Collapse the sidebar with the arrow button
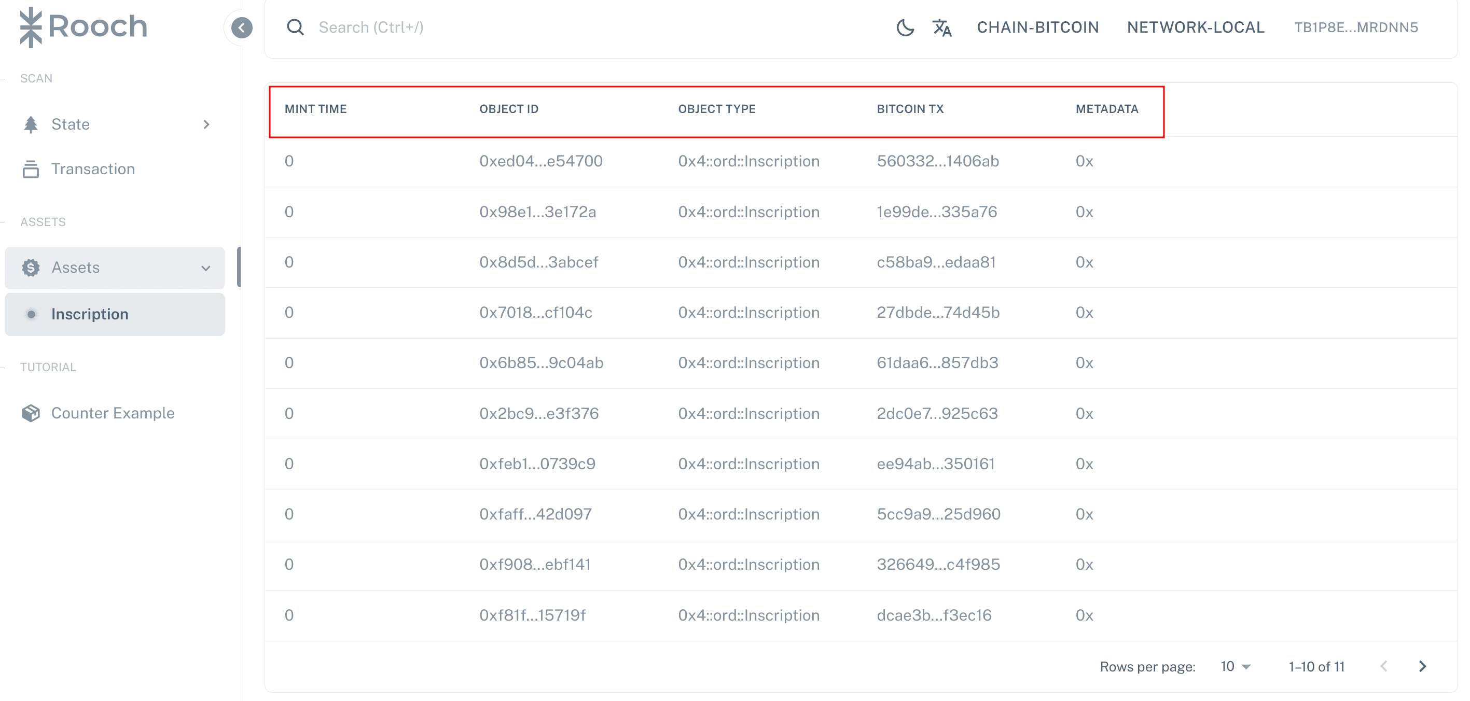The width and height of the screenshot is (1470, 701). click(x=242, y=27)
